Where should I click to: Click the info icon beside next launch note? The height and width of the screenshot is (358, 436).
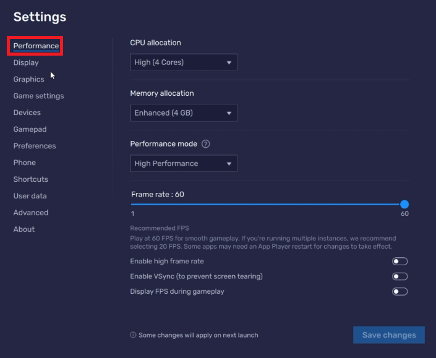[133, 335]
